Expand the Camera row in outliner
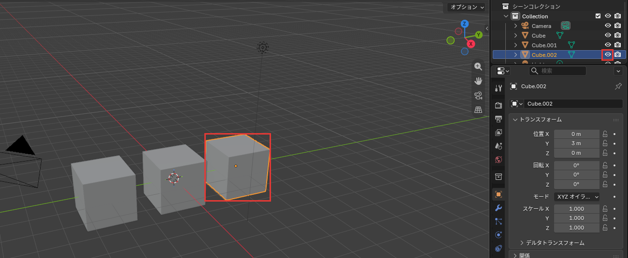628x258 pixels. point(515,26)
